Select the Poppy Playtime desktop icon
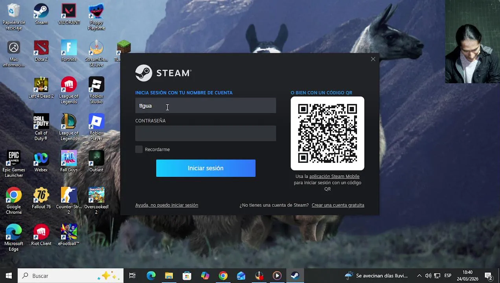Image resolution: width=500 pixels, height=283 pixels. point(96,17)
